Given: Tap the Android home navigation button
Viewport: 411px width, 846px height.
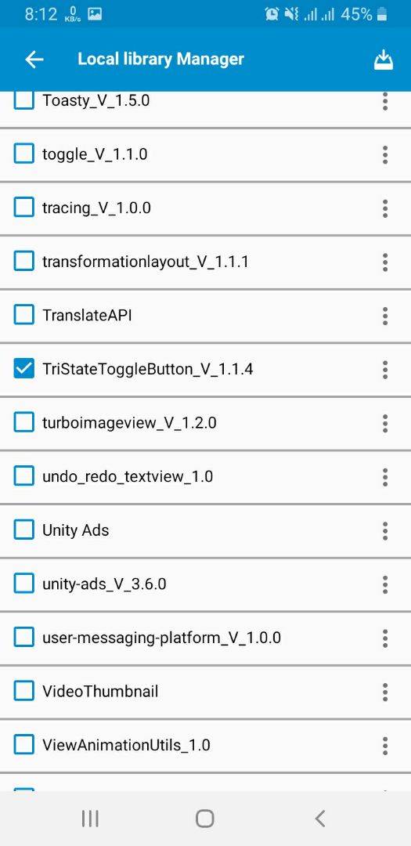Looking at the screenshot, I should coord(205,819).
